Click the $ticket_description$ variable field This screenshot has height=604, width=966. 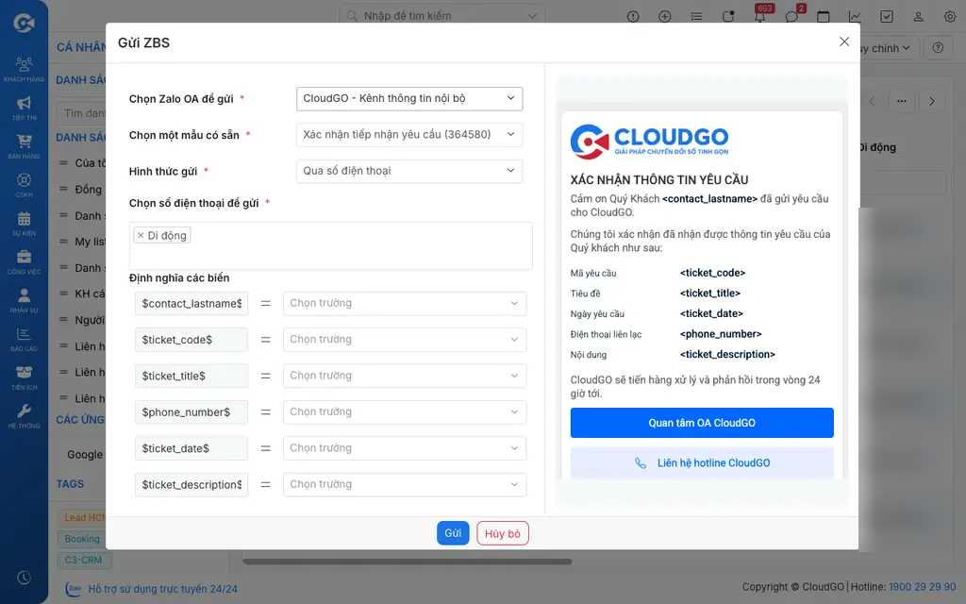[x=192, y=484]
